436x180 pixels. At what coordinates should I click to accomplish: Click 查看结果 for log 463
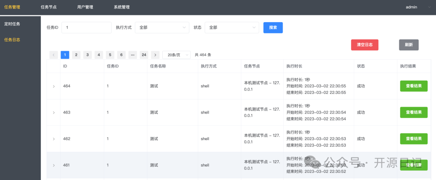[x=414, y=112]
